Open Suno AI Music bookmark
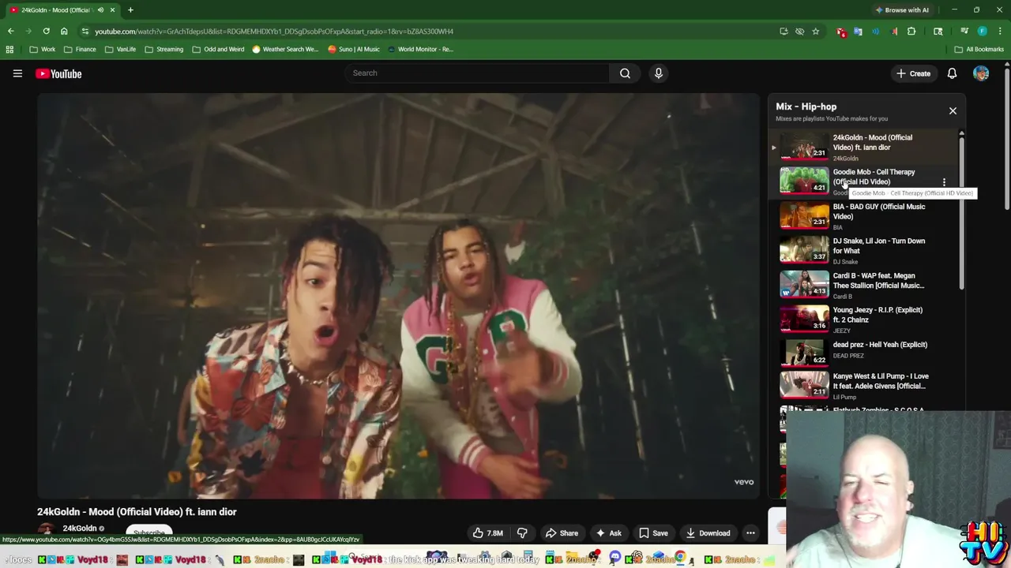This screenshot has height=568, width=1011. click(354, 49)
